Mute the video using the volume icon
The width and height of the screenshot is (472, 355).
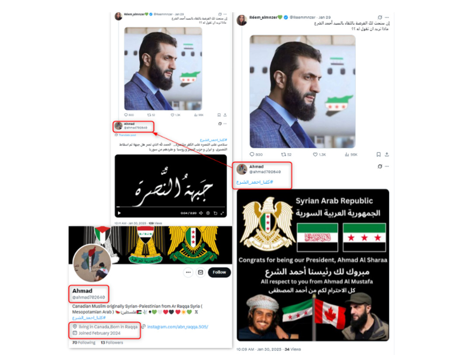point(201,213)
